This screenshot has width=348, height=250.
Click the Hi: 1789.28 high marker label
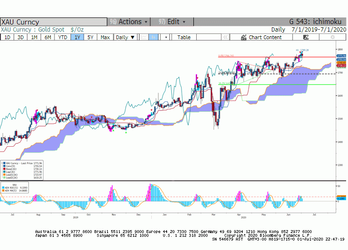click(302, 50)
